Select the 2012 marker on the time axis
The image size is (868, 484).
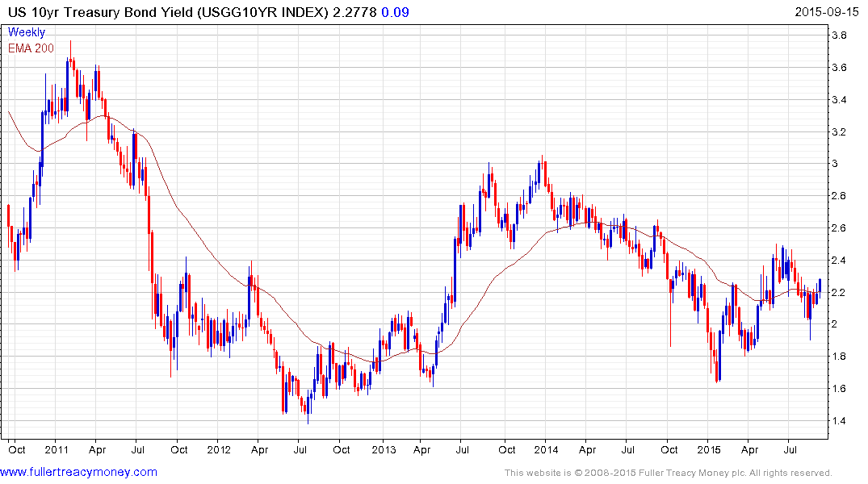pyautogui.click(x=218, y=449)
